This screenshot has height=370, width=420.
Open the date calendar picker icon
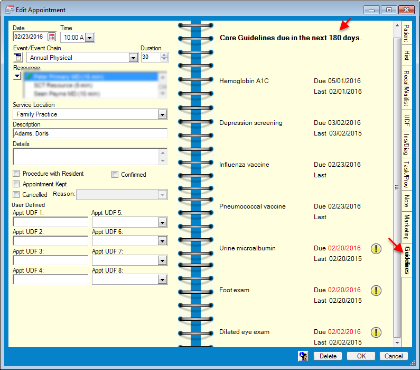click(52, 37)
